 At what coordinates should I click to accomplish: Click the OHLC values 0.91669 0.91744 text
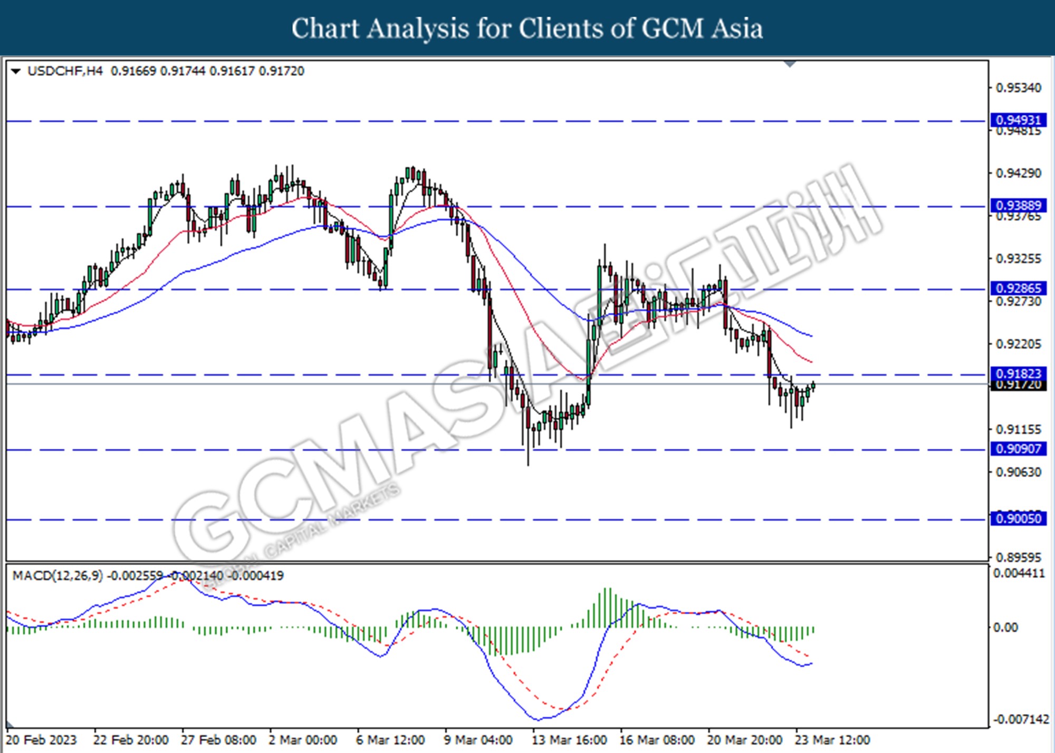(158, 71)
